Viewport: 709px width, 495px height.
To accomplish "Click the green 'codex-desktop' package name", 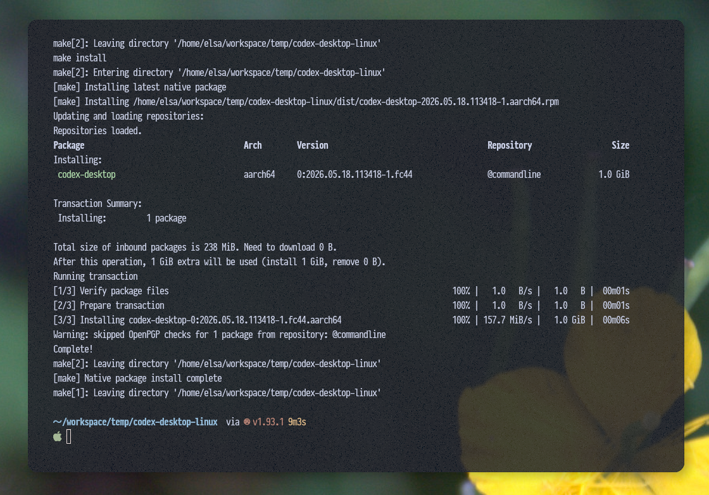I will (x=86, y=175).
